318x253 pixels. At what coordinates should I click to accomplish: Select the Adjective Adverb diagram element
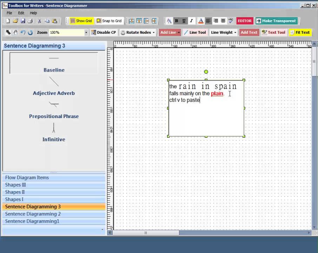pyautogui.click(x=54, y=86)
